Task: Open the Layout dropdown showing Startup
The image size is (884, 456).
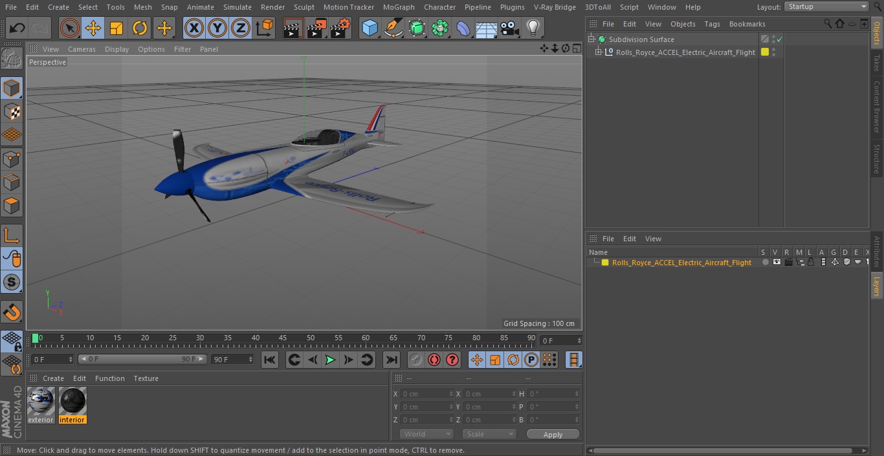Action: pyautogui.click(x=826, y=6)
